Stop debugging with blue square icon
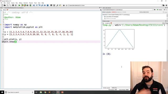Image resolution: width=168 pixels, height=94 pixels. [x=48, y=5]
